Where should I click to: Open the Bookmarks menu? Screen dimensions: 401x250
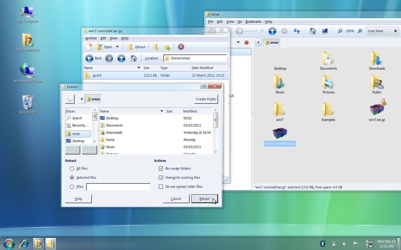[x=253, y=22]
